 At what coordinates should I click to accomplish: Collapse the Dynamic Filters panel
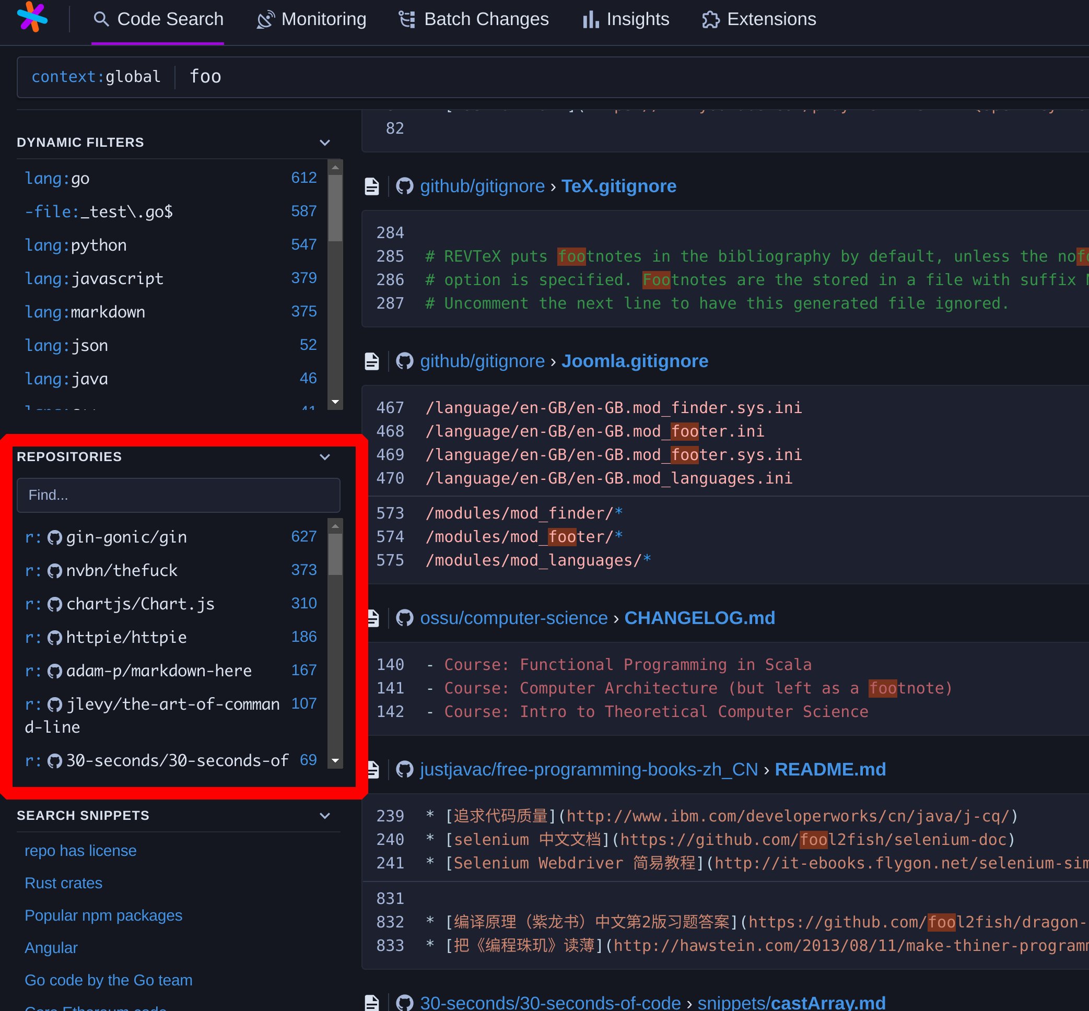[x=325, y=142]
